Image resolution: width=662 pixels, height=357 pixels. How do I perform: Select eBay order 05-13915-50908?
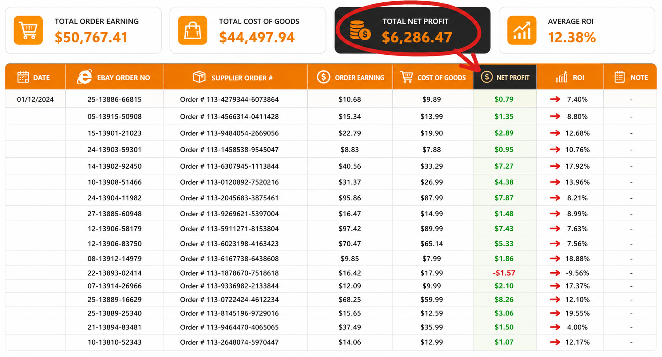(x=114, y=116)
